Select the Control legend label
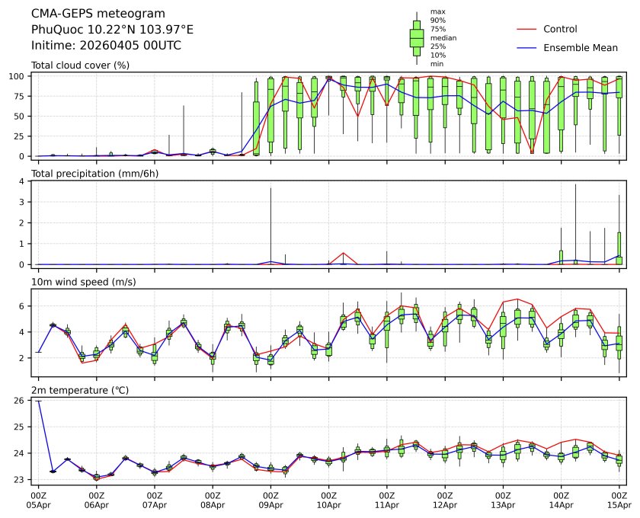Image resolution: width=640 pixels, height=518 pixels. click(560, 30)
